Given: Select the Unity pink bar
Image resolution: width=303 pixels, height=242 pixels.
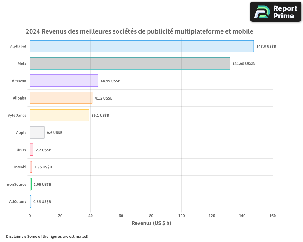Looking at the screenshot, I should pos(31,150).
